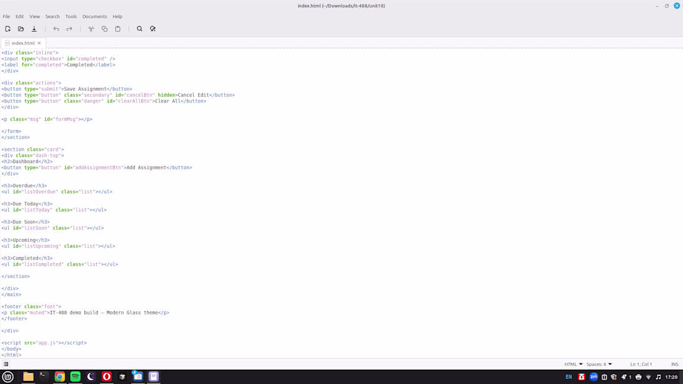Screen dimensions: 683x384
Task: Click the INS insert mode indicator
Action: tap(674, 364)
